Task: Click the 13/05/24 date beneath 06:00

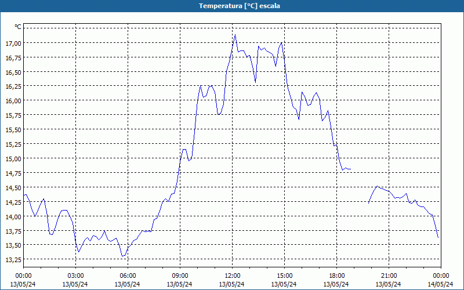Action: 128,284
